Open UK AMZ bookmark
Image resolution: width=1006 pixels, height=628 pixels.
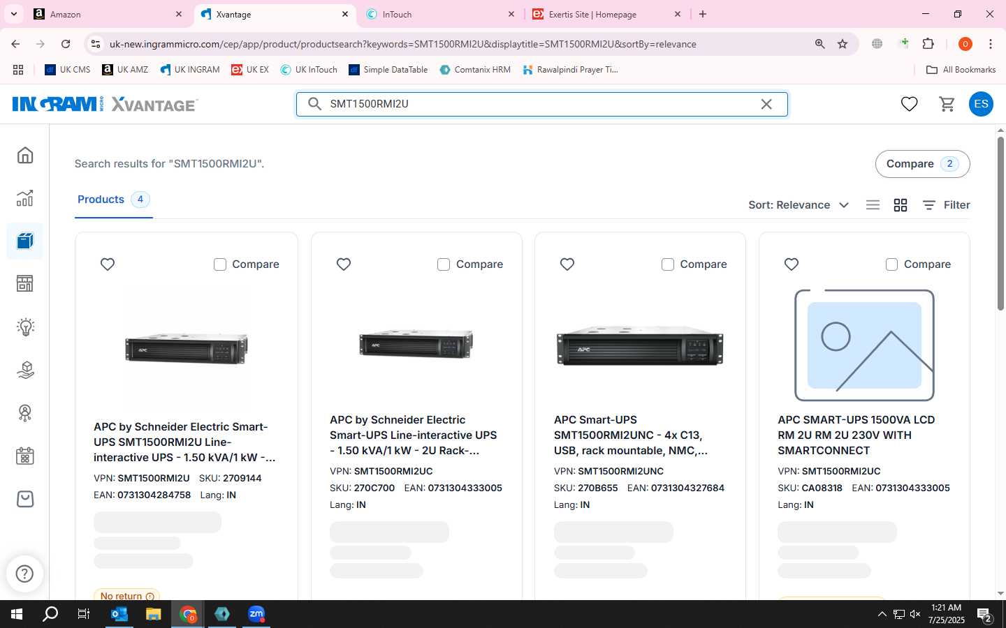125,70
